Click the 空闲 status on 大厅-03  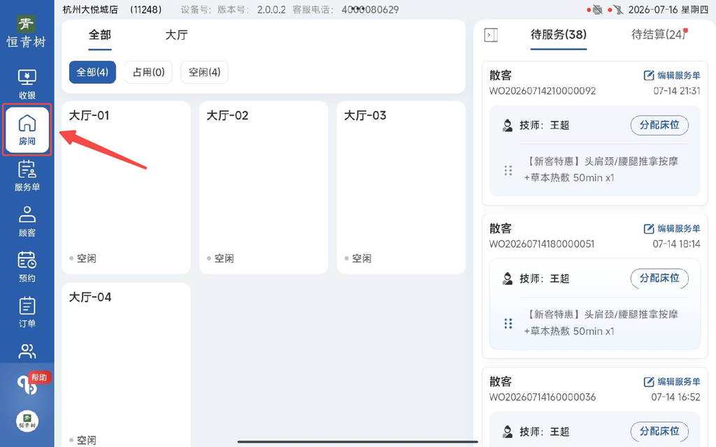pyautogui.click(x=358, y=258)
